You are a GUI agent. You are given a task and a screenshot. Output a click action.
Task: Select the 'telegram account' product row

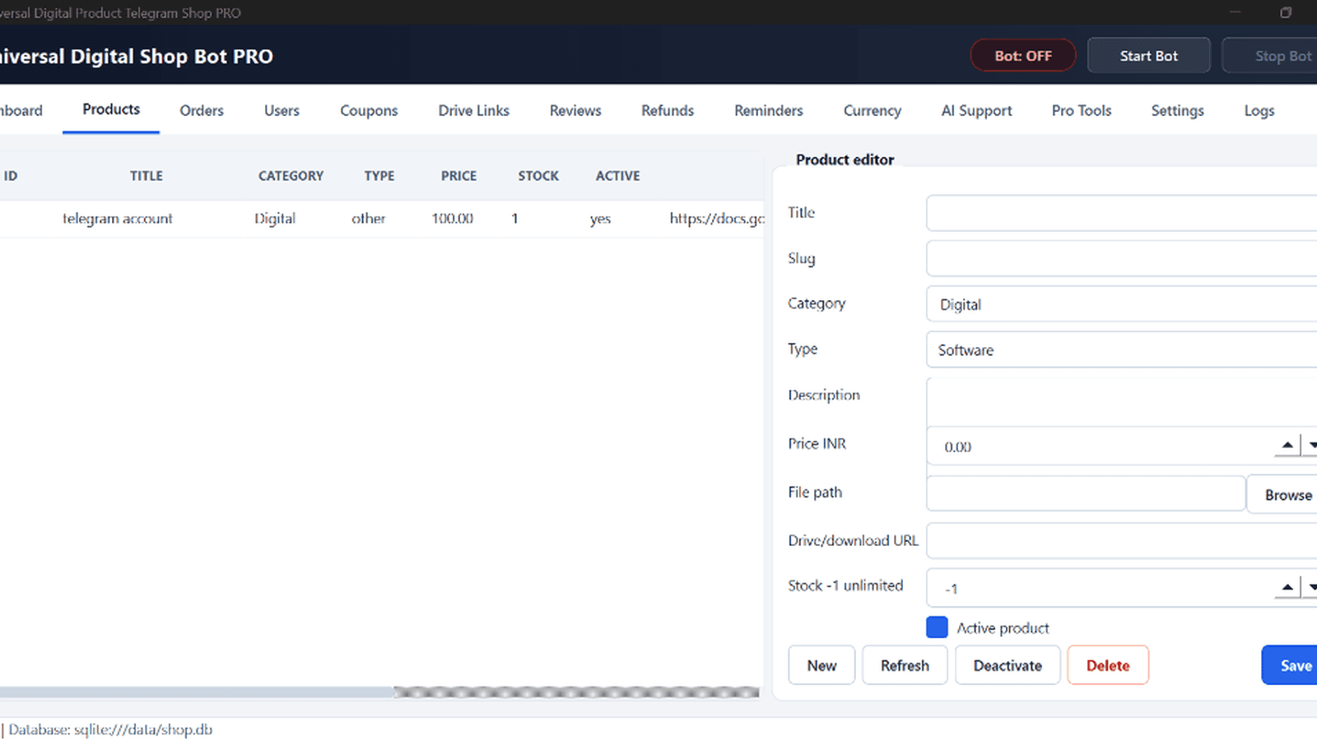point(382,219)
